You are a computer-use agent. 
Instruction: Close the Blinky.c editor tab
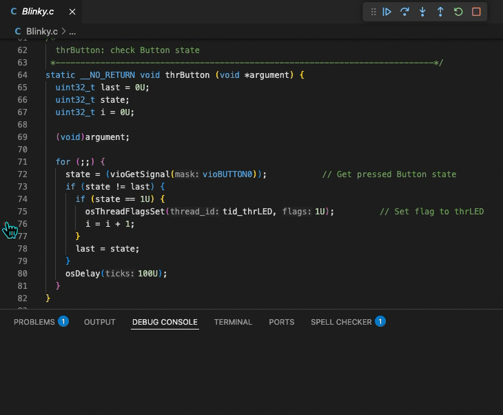[72, 12]
